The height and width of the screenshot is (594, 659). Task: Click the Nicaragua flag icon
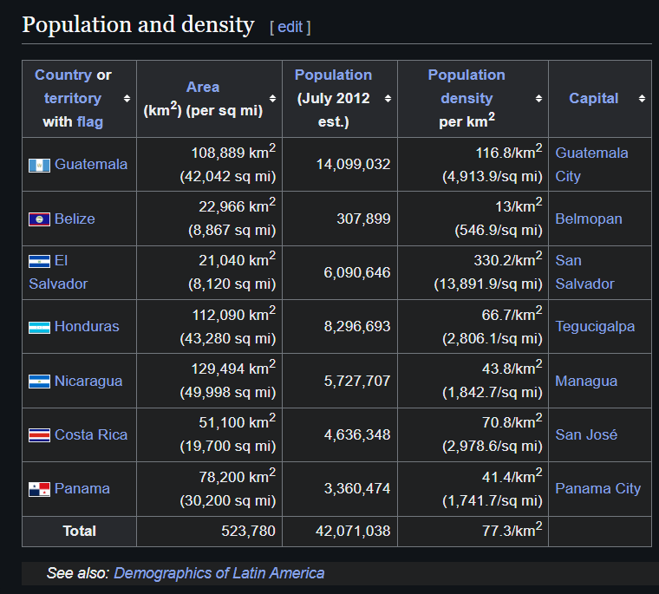[39, 382]
